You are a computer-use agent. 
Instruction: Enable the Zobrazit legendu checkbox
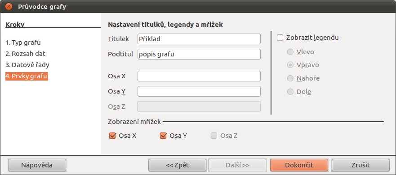click(x=280, y=38)
